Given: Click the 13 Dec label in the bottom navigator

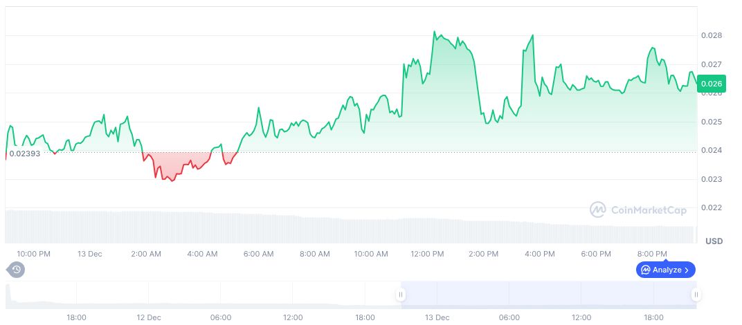Looking at the screenshot, I should pos(437,317).
